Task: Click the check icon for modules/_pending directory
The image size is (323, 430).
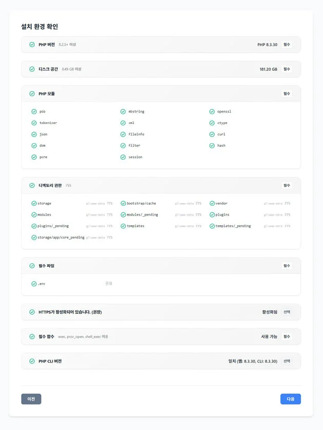Action: tap(124, 214)
